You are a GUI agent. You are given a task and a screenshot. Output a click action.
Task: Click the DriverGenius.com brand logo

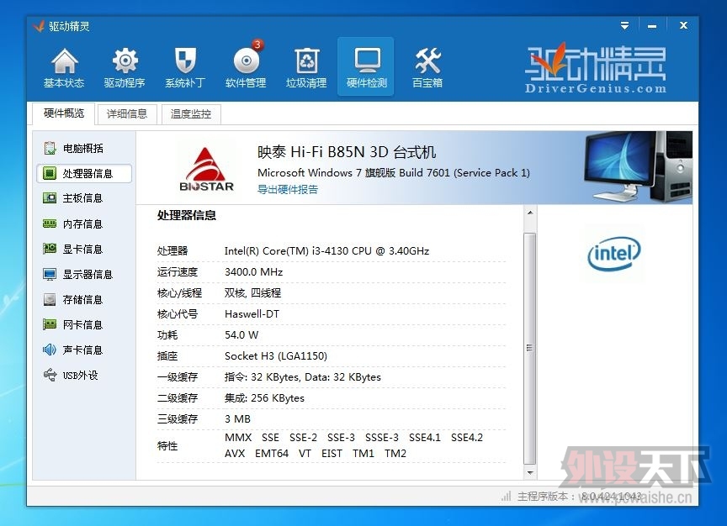pyautogui.click(x=596, y=69)
